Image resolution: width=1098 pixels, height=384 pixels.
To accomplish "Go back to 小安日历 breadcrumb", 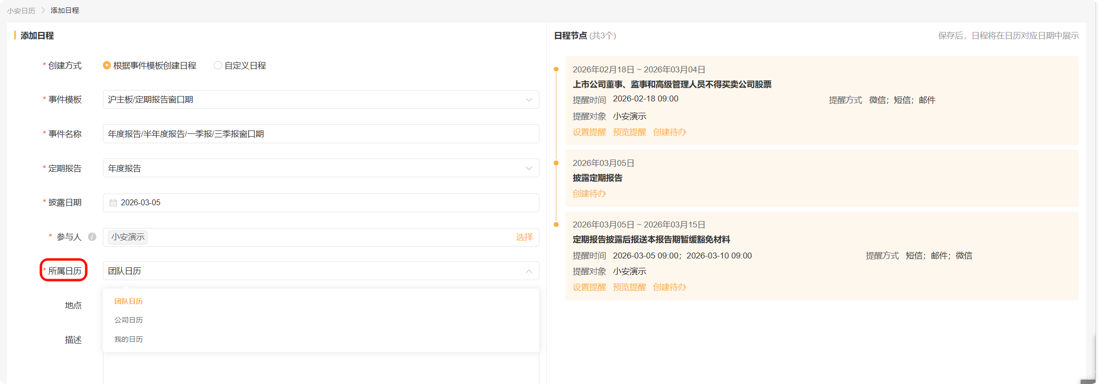I will coord(21,11).
